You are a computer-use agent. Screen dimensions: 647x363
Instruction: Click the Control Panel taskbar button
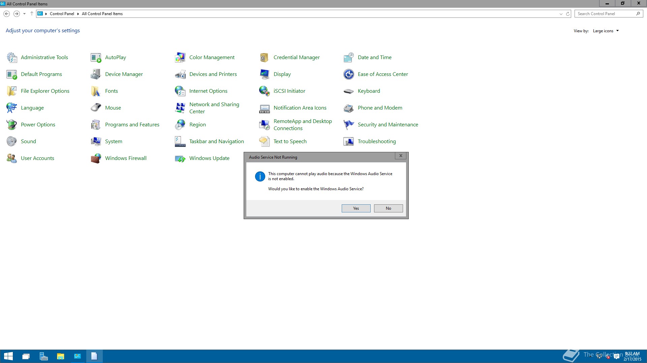click(77, 356)
